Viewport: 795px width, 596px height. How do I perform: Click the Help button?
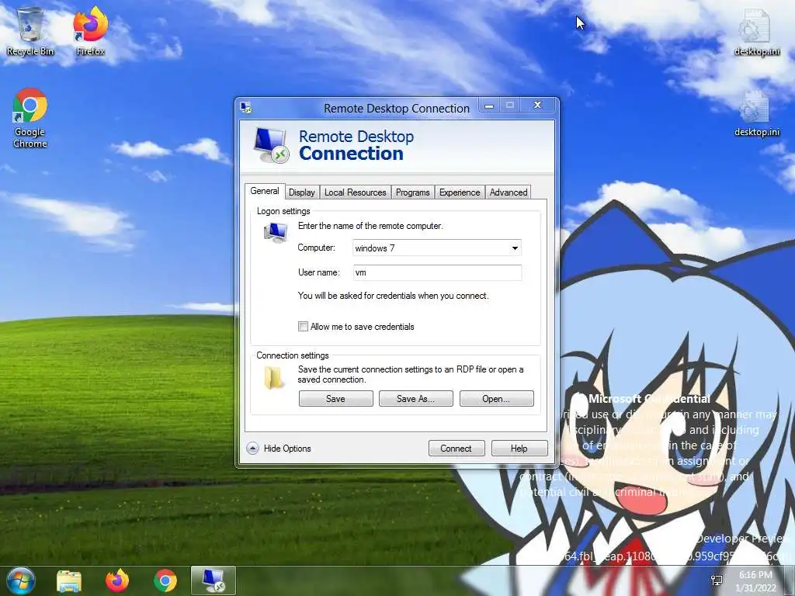click(x=519, y=449)
